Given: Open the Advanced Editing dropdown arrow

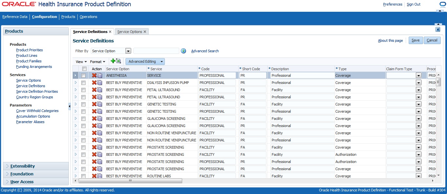Looking at the screenshot, I should coord(161,61).
